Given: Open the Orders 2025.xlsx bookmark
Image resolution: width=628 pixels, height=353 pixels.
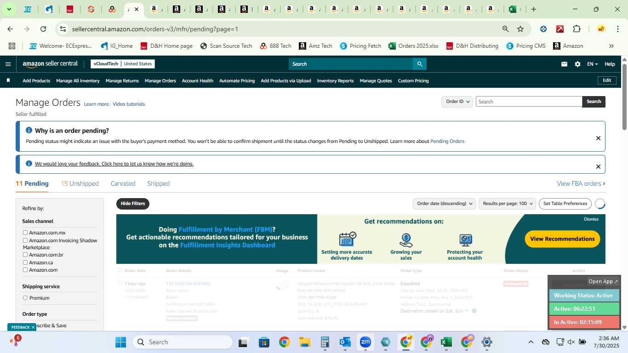Looking at the screenshot, I should [413, 46].
